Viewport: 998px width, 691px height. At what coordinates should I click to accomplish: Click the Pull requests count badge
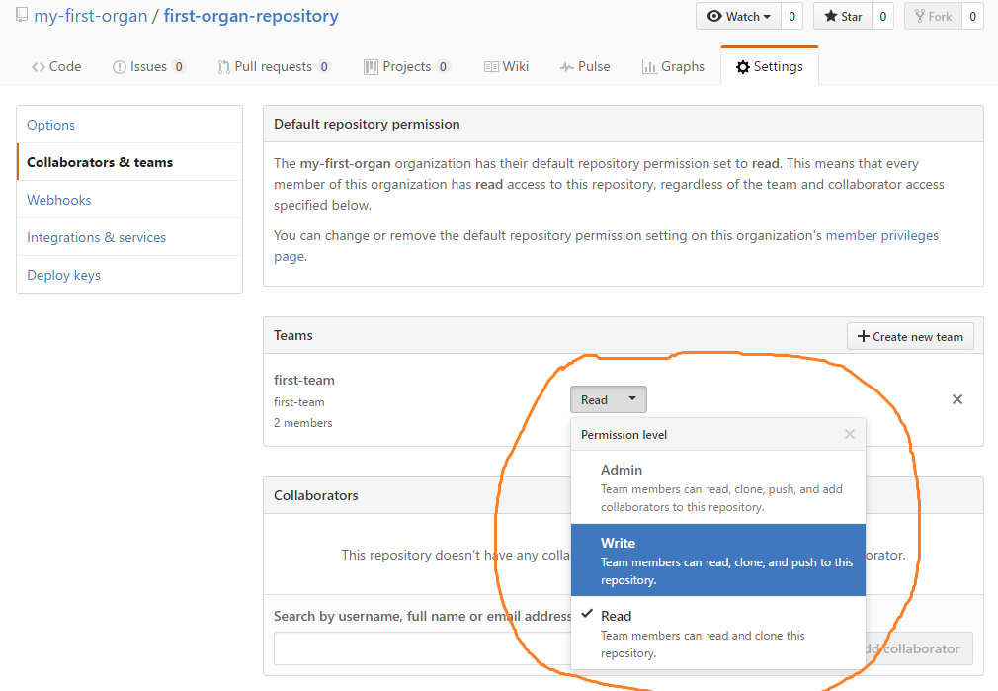[x=324, y=67]
